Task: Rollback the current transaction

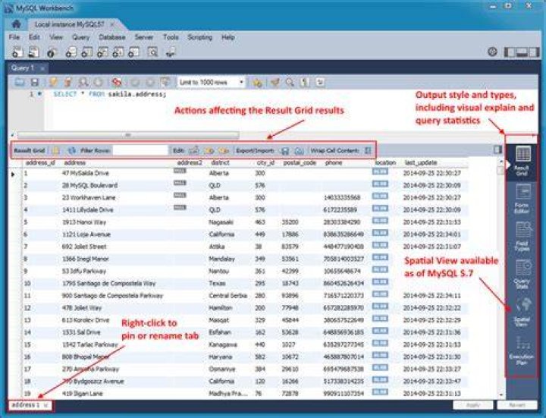Action: pyautogui.click(x=149, y=82)
